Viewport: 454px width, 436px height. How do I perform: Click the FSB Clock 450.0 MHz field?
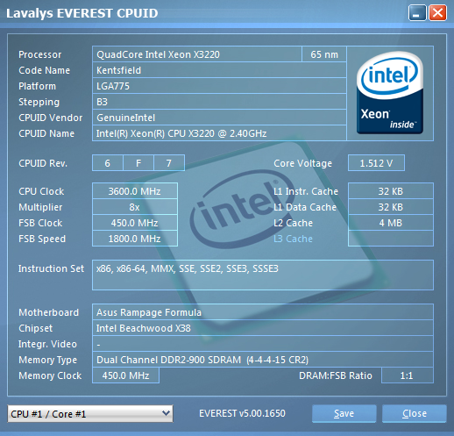tap(135, 223)
